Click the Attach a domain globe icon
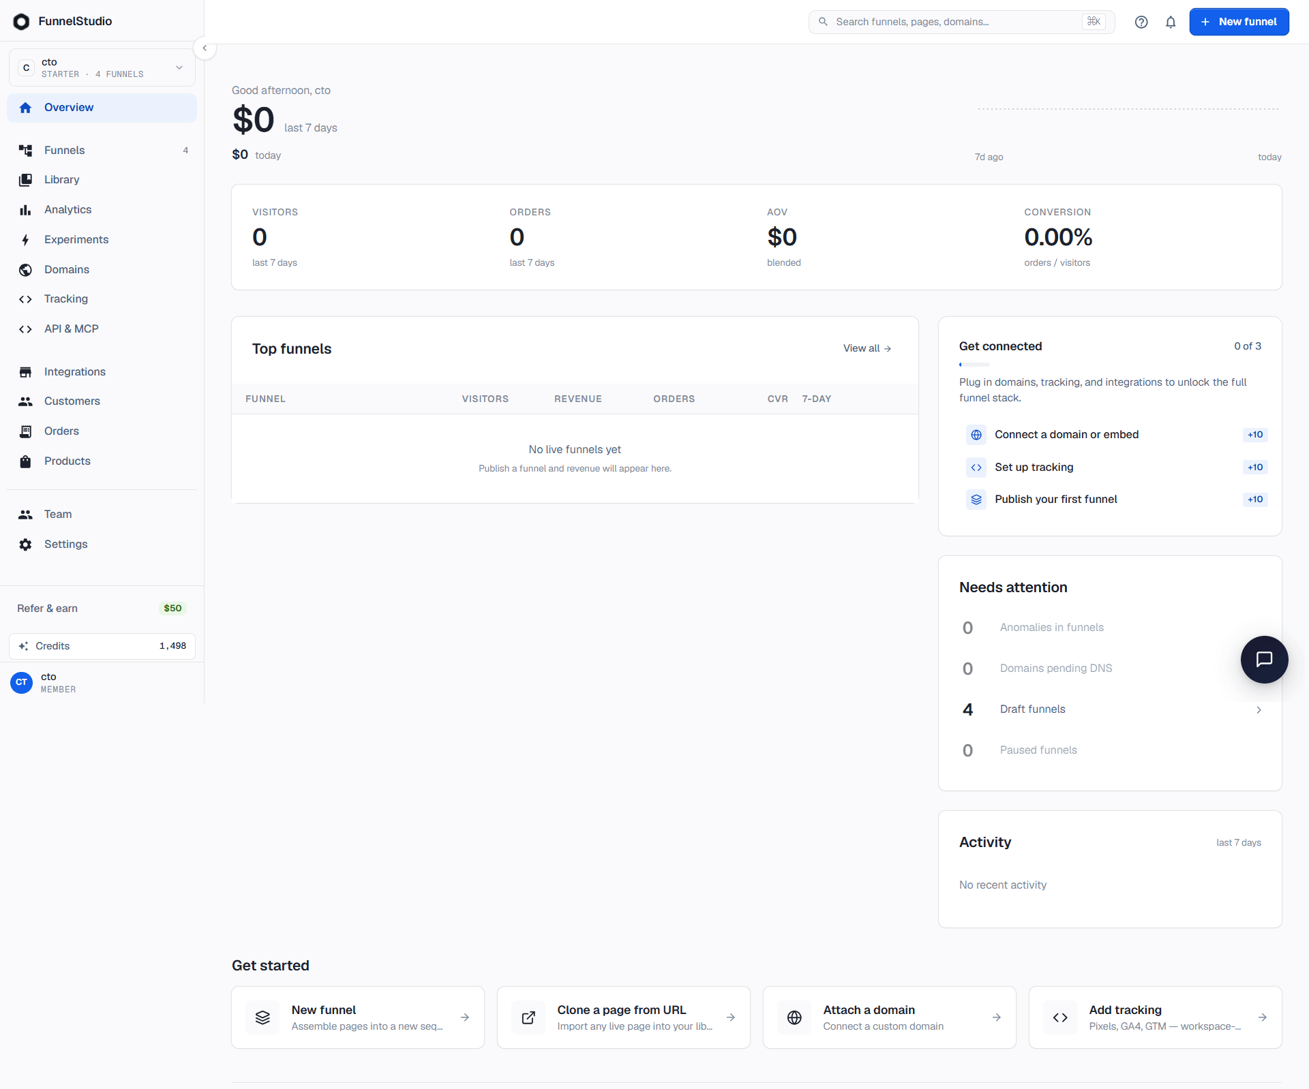 (x=794, y=1017)
